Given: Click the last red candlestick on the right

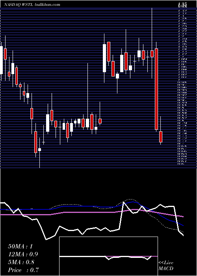Looking at the screenshot, I should (x=161, y=137).
